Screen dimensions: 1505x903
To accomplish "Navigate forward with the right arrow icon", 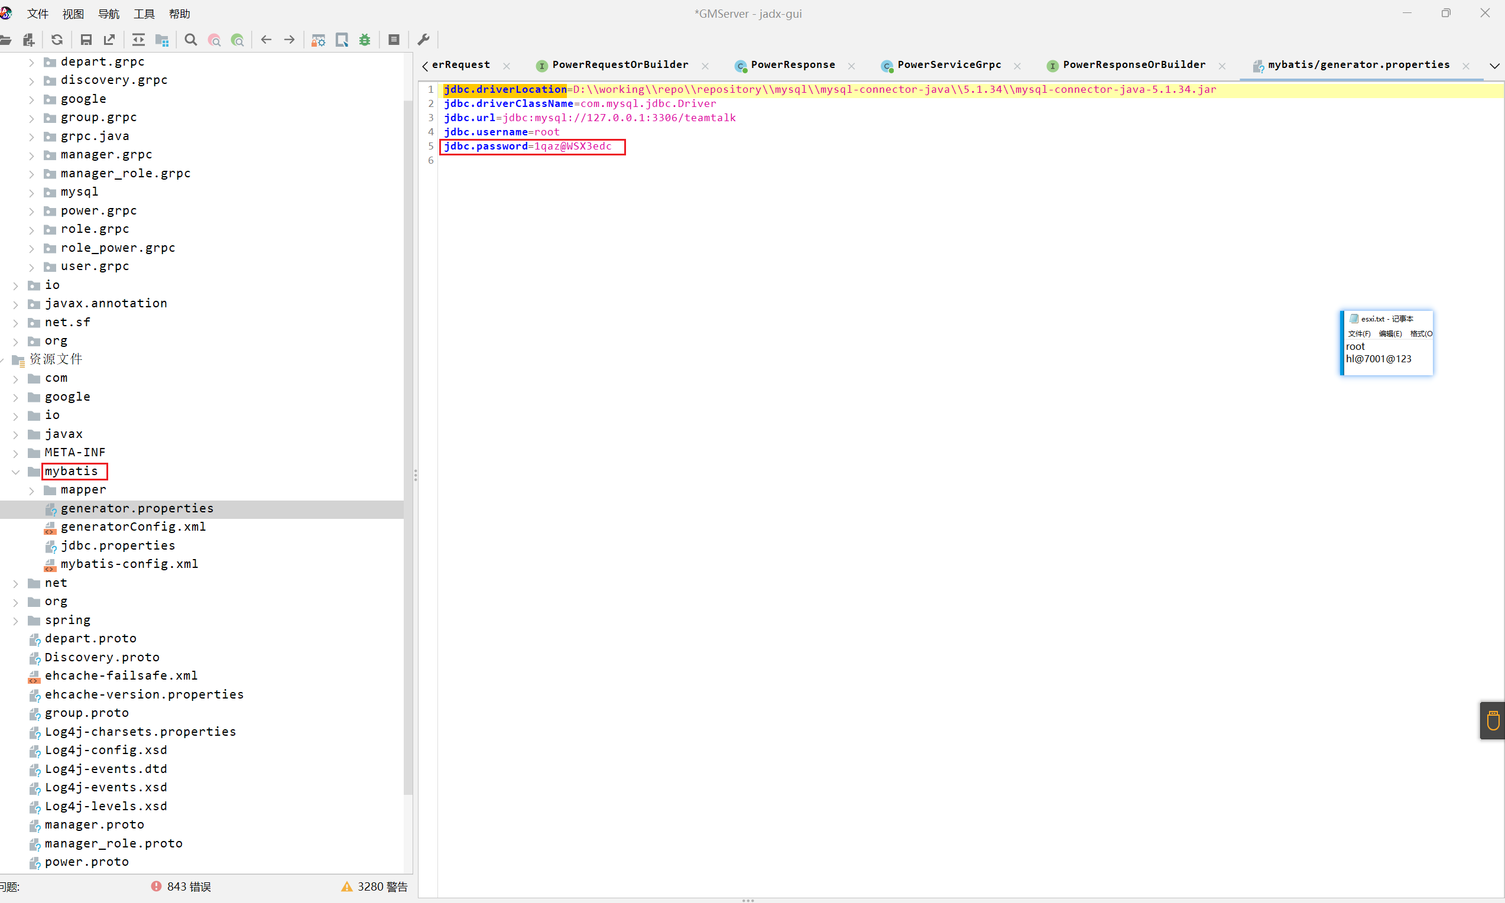I will tap(290, 40).
